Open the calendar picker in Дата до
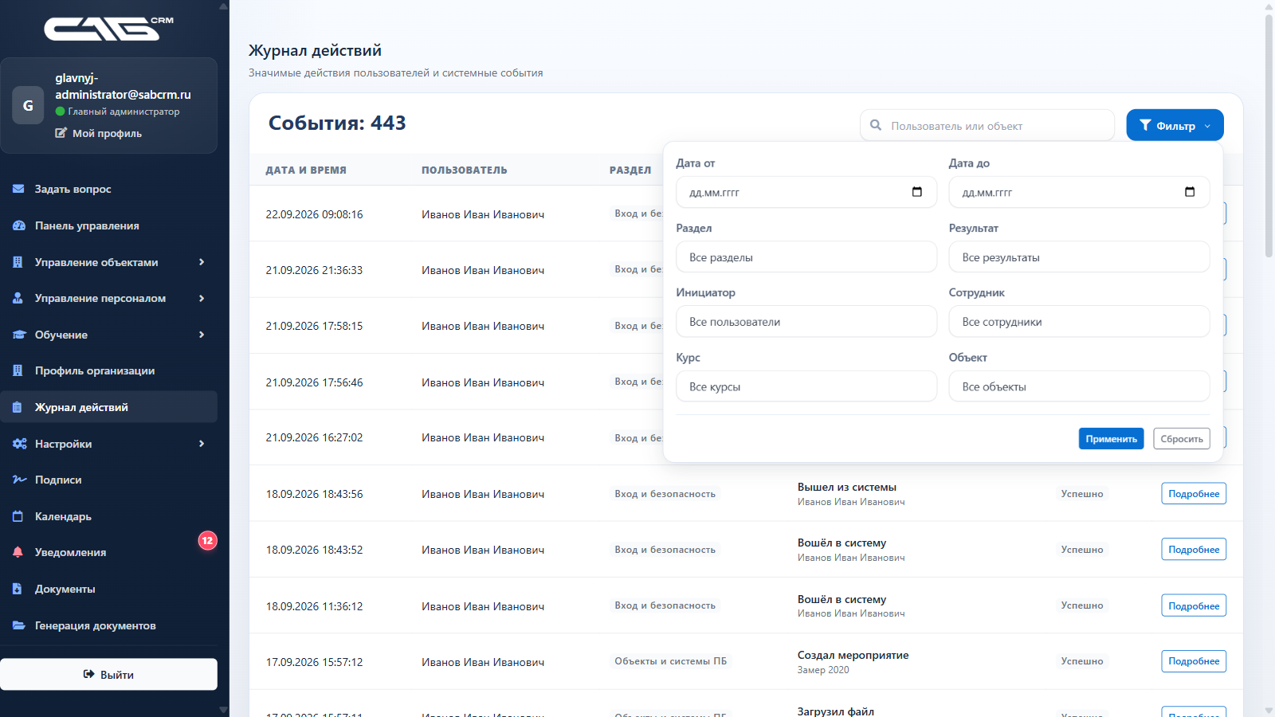Viewport: 1275px width, 717px height. tap(1190, 192)
